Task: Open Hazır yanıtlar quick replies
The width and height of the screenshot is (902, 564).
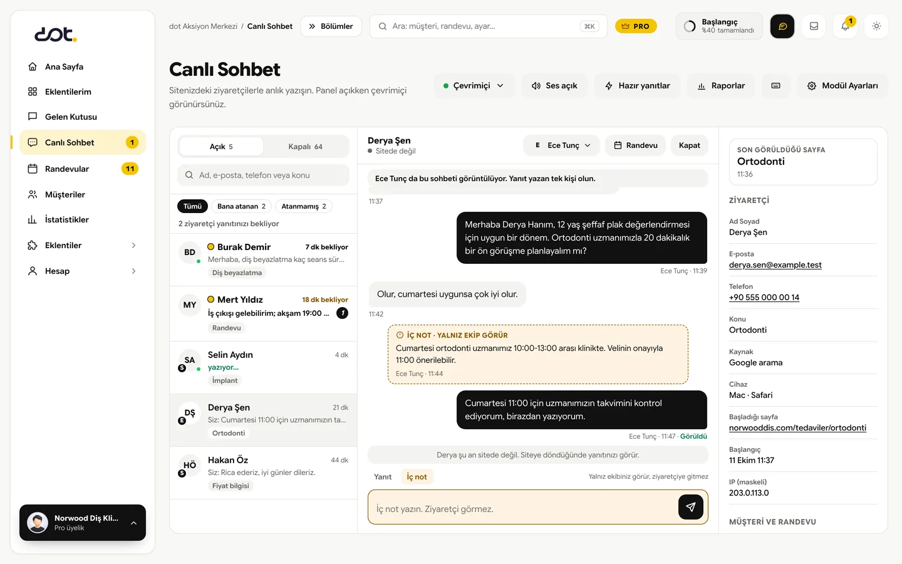Action: click(x=637, y=86)
